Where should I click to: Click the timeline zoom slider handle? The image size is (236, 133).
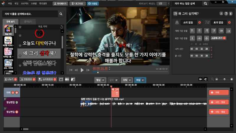[x=224, y=79]
